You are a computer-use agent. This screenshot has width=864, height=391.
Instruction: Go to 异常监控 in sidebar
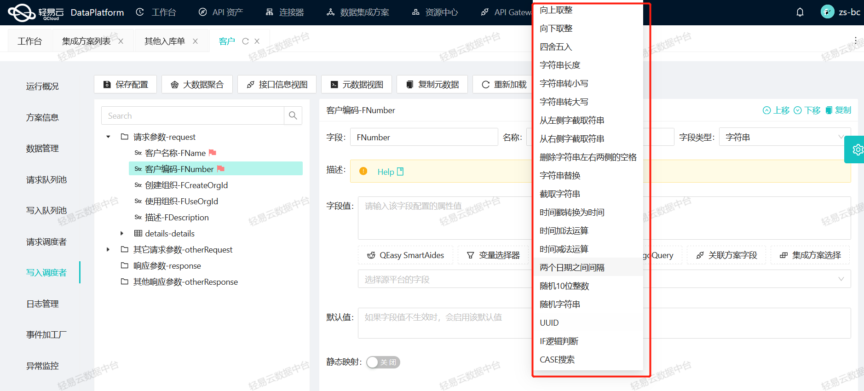(42, 366)
